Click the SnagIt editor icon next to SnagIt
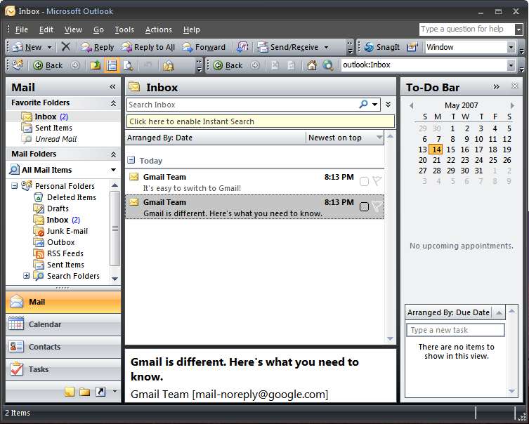Image resolution: width=529 pixels, height=424 pixels. 412,47
